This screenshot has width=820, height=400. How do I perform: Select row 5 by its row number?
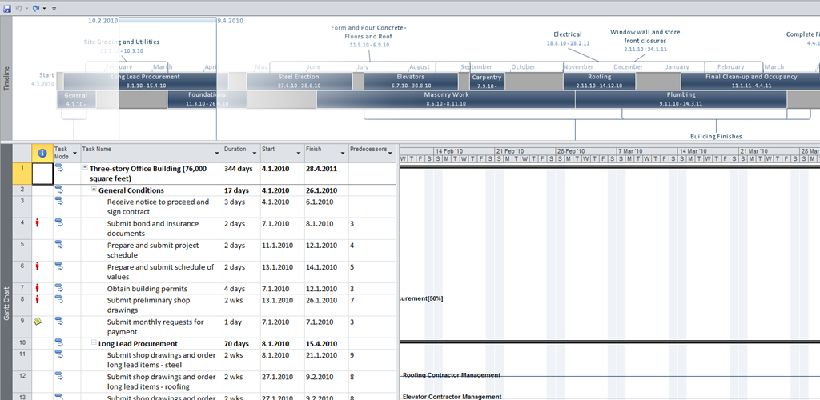tap(22, 246)
